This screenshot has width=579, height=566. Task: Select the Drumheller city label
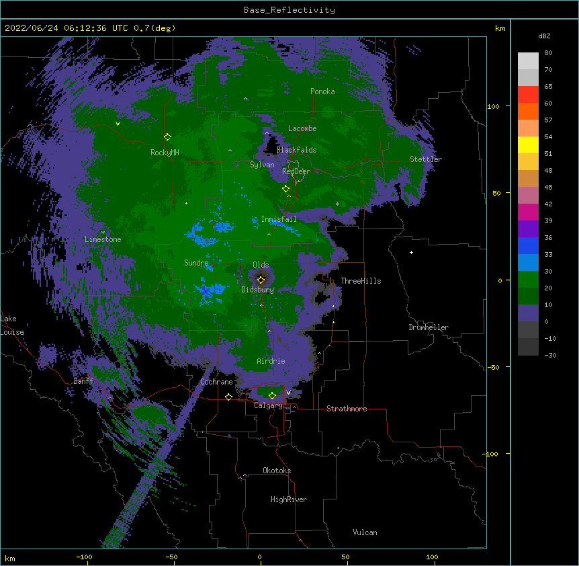click(x=429, y=327)
